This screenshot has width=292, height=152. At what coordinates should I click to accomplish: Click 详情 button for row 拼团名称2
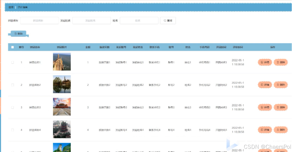point(265,85)
